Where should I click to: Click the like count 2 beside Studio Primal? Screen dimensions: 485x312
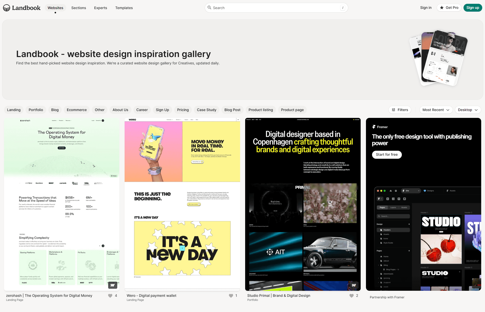tap(357, 296)
